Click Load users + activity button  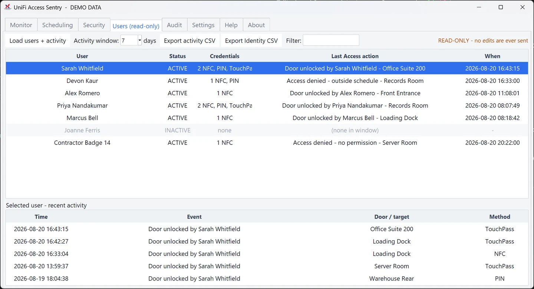click(38, 41)
